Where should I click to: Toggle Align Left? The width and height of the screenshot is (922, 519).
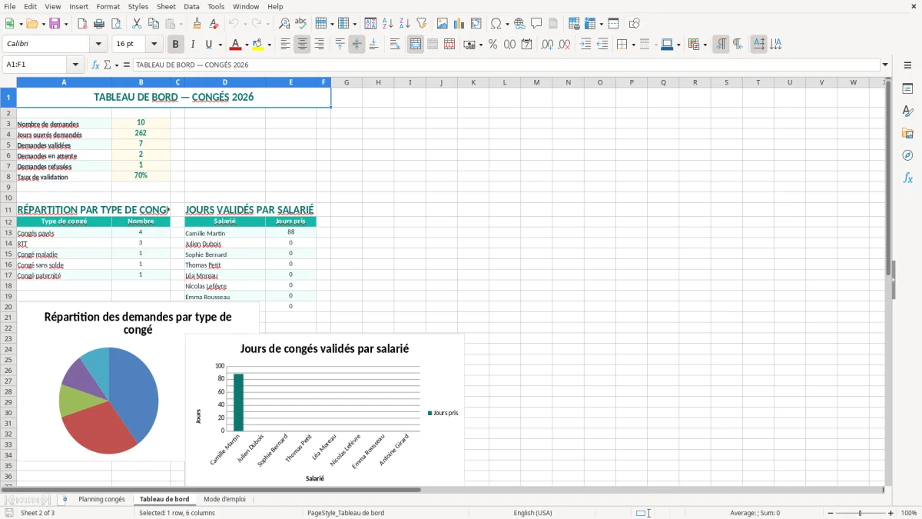pyautogui.click(x=285, y=45)
